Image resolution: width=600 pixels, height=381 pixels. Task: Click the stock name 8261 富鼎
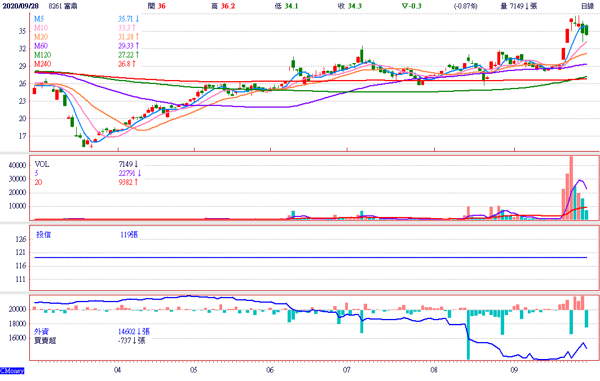pos(63,6)
